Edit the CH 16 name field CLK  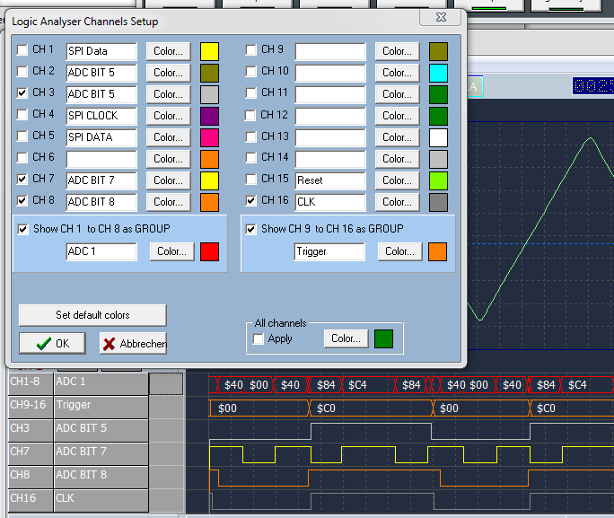(330, 202)
